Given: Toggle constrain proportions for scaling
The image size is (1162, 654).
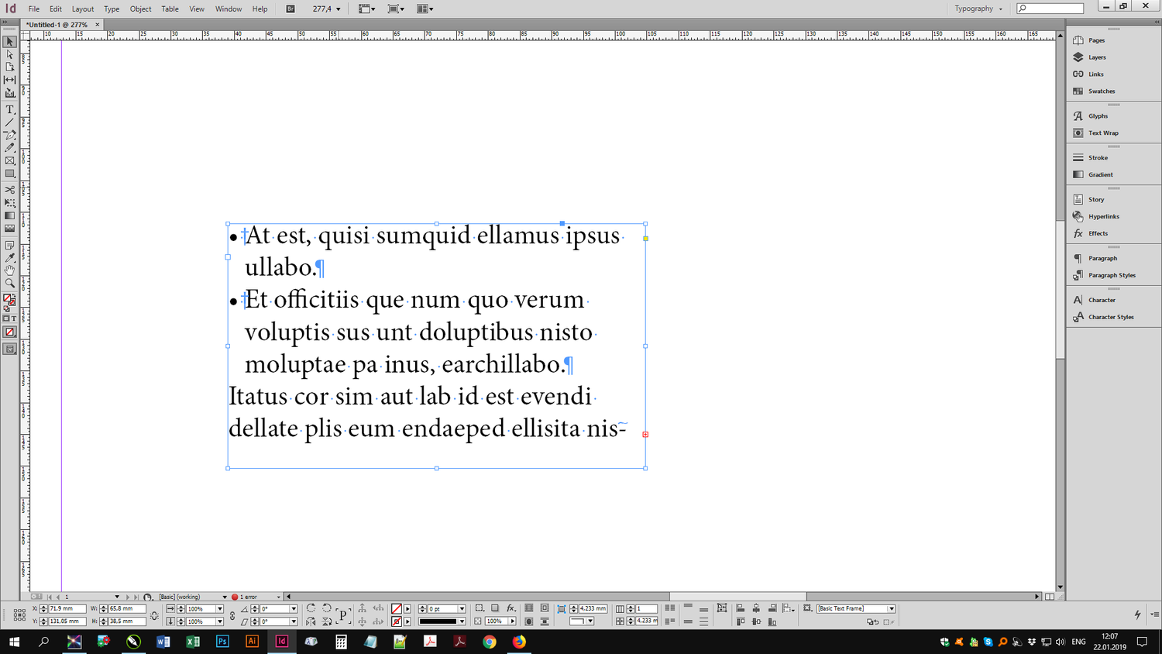Looking at the screenshot, I should [x=232, y=615].
